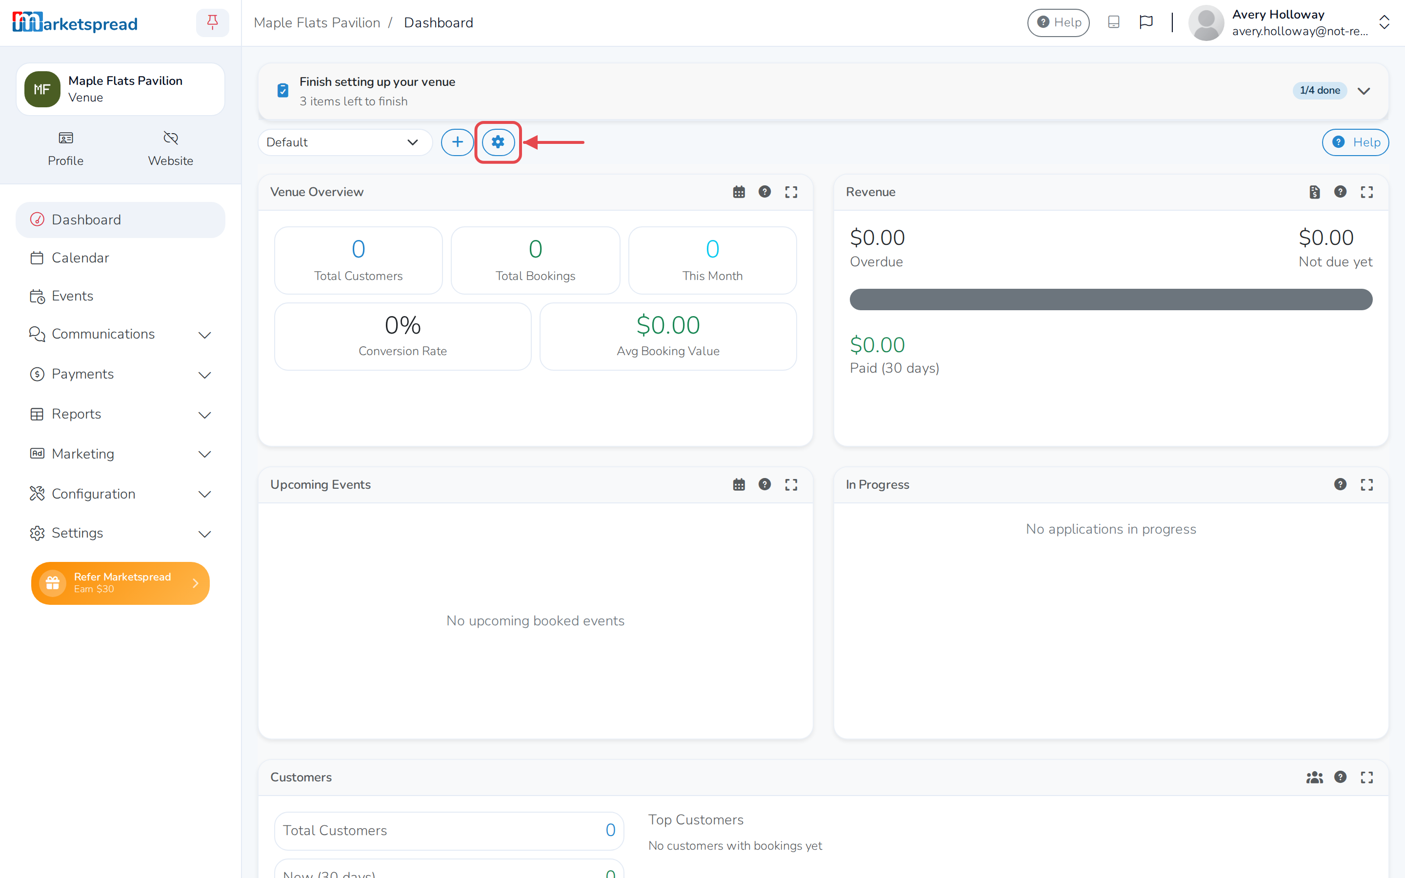Show help for In Progress panel
Screen dimensions: 1405x878
(1340, 484)
